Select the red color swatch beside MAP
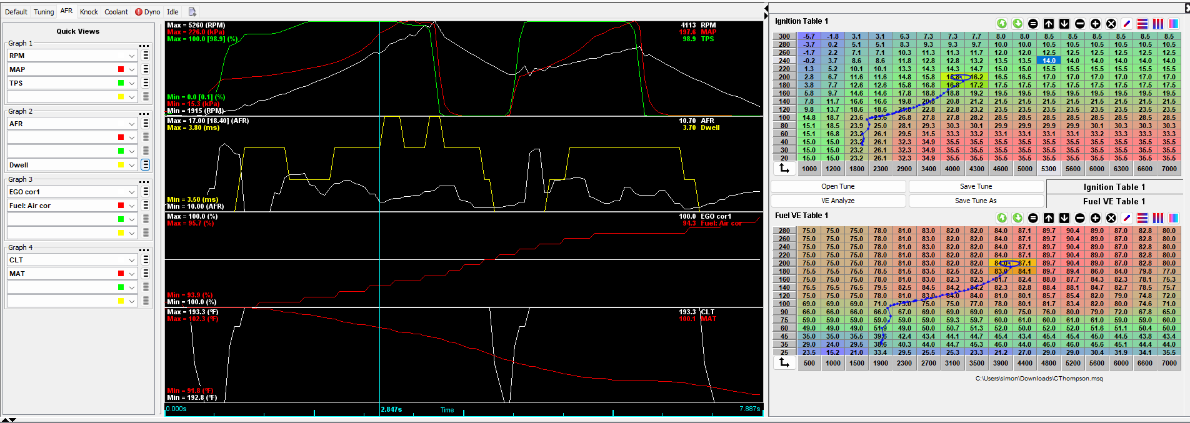Image resolution: width=1190 pixels, height=423 pixels. tap(121, 69)
